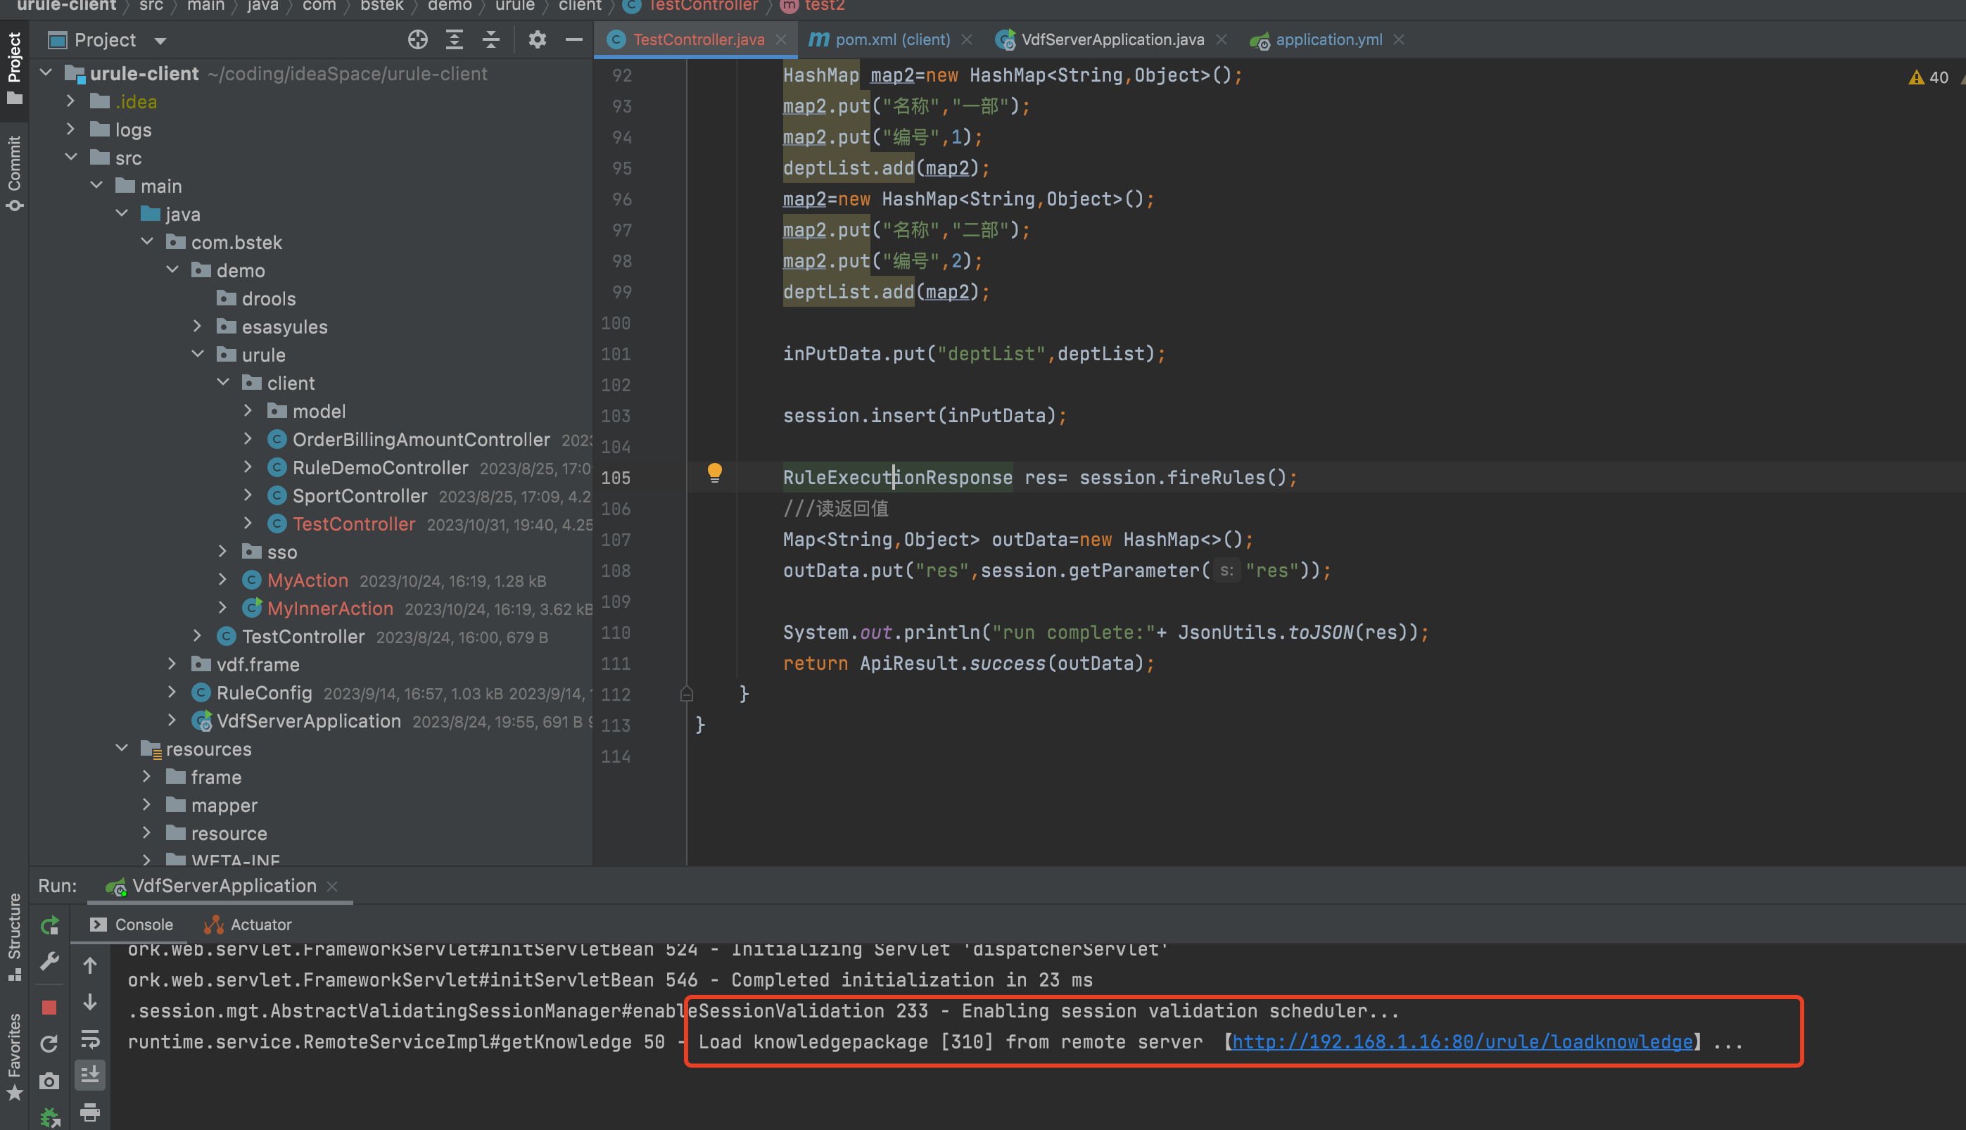
Task: Open the urule loadknowledge URL link
Action: (1461, 1041)
